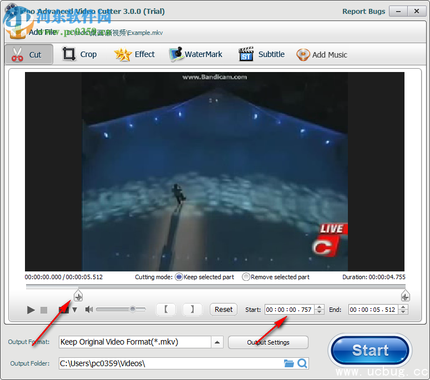
Task: Select Remove selected part cutting mode
Action: pyautogui.click(x=246, y=277)
